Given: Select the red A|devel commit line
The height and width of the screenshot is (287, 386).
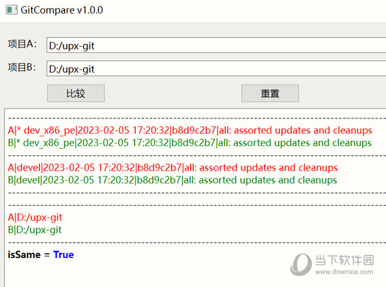Looking at the screenshot, I should [172, 168].
